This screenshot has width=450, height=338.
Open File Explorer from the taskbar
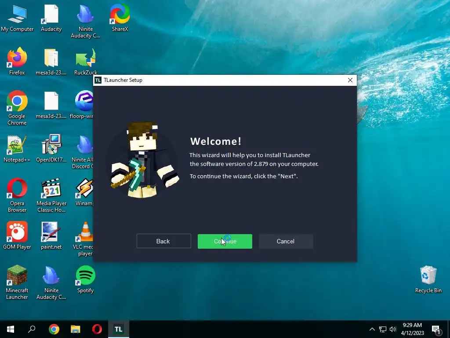click(x=76, y=329)
